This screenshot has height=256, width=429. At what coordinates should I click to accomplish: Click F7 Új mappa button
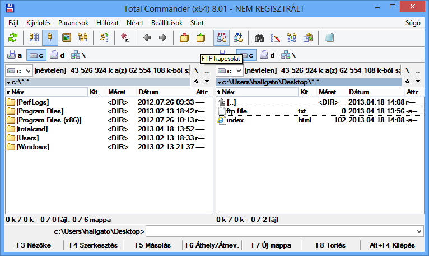pos(272,245)
